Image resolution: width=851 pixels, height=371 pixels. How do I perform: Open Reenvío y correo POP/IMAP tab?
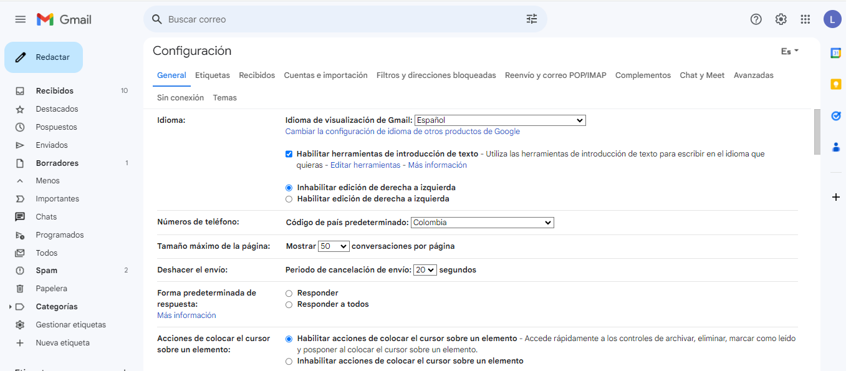pyautogui.click(x=555, y=75)
